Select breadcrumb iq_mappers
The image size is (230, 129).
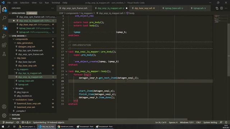(87, 13)
